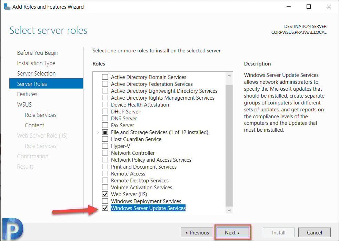Go to the Before You Begin step
339x241 pixels.
click(x=38, y=53)
